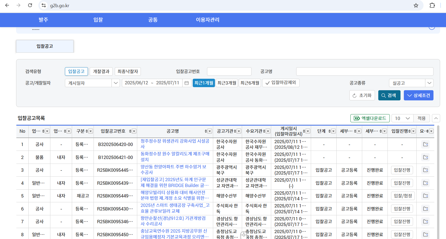This screenshot has width=446, height=239.
Task: Open the folder icon for row 5
Action: 425,196
